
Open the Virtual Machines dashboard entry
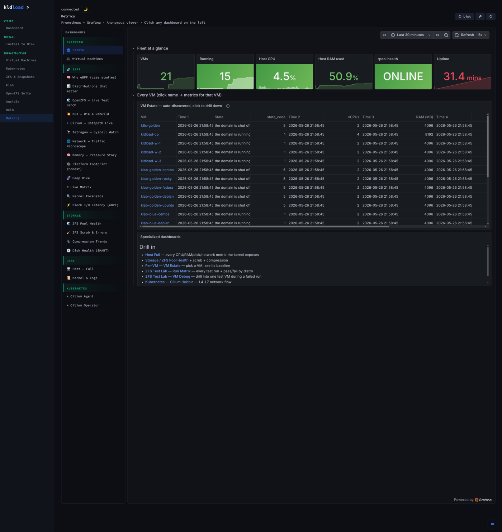93,59
